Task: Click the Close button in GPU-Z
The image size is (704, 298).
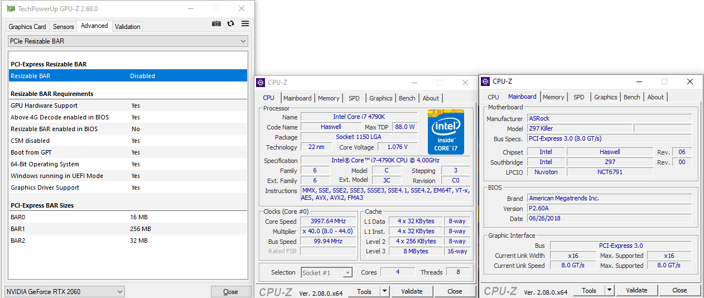Action: click(x=230, y=291)
